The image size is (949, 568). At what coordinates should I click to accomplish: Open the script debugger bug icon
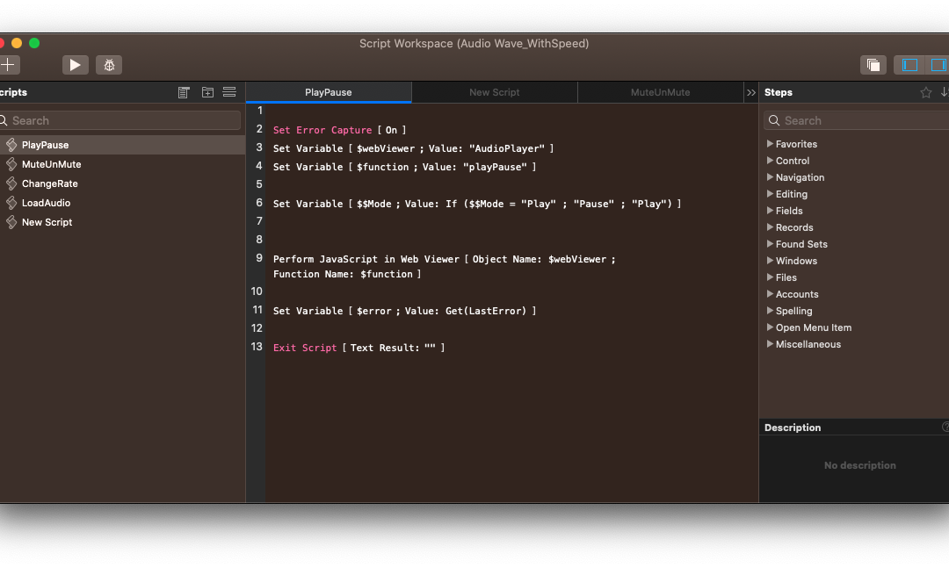click(109, 65)
